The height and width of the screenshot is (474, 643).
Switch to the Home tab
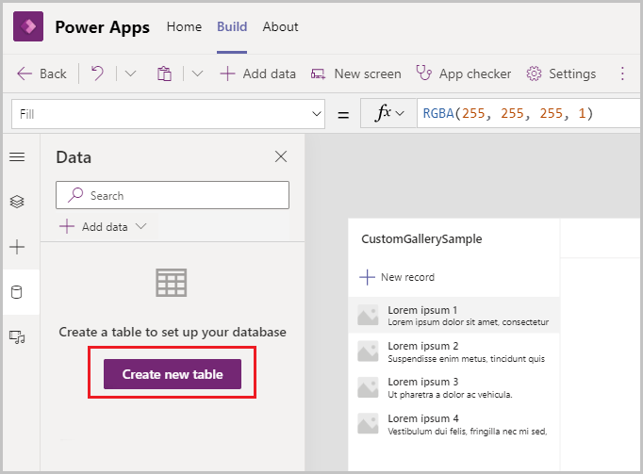184,26
